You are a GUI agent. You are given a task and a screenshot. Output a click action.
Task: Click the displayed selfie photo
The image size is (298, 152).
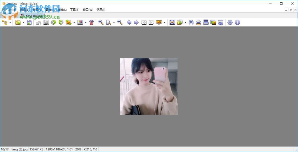point(149,86)
